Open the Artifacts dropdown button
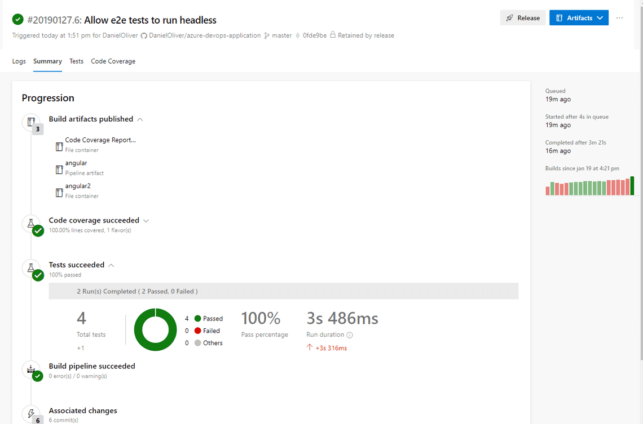643x424 pixels. pos(579,18)
